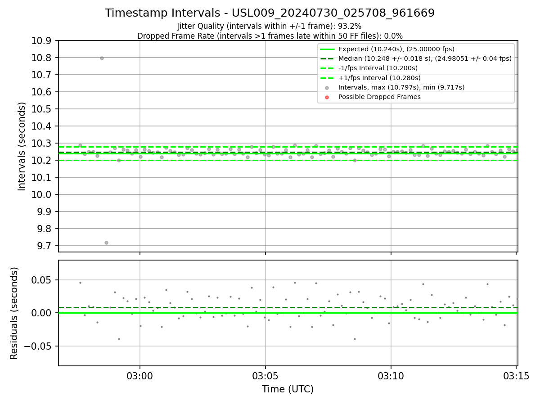540x405 pixels.
Task: Click legend entry +1/fps Interval (10.280s)
Action: tap(378, 78)
